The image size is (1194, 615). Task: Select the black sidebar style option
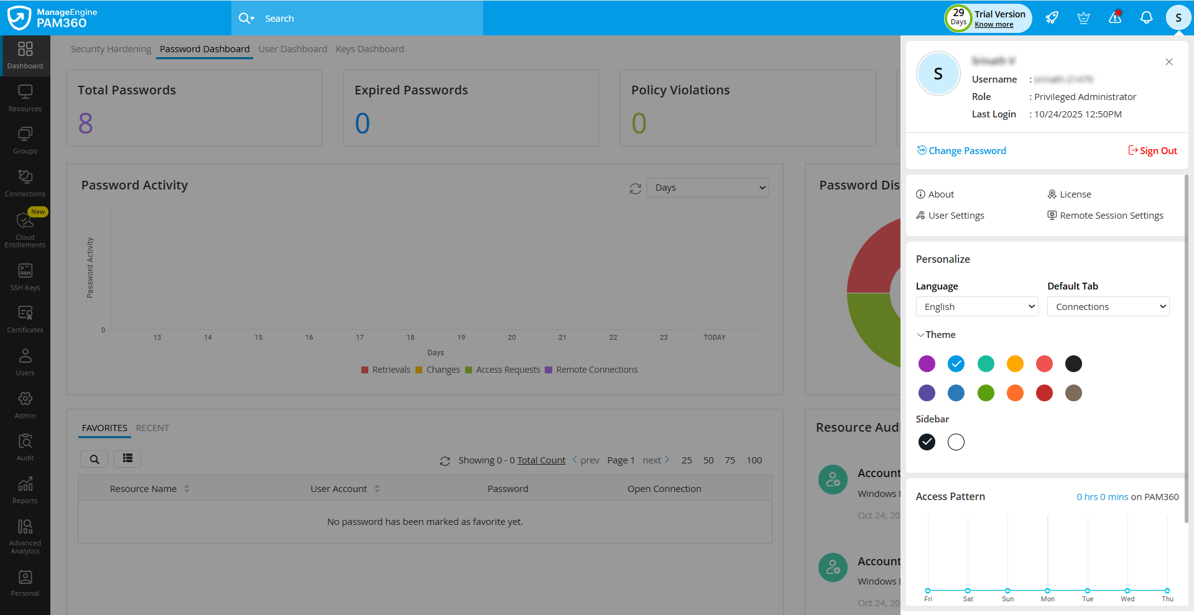pyautogui.click(x=927, y=442)
